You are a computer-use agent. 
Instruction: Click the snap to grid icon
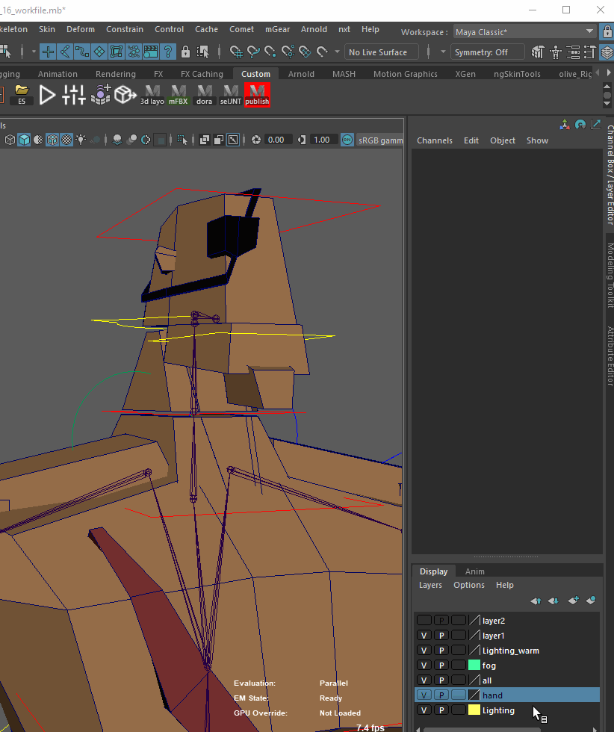[235, 52]
